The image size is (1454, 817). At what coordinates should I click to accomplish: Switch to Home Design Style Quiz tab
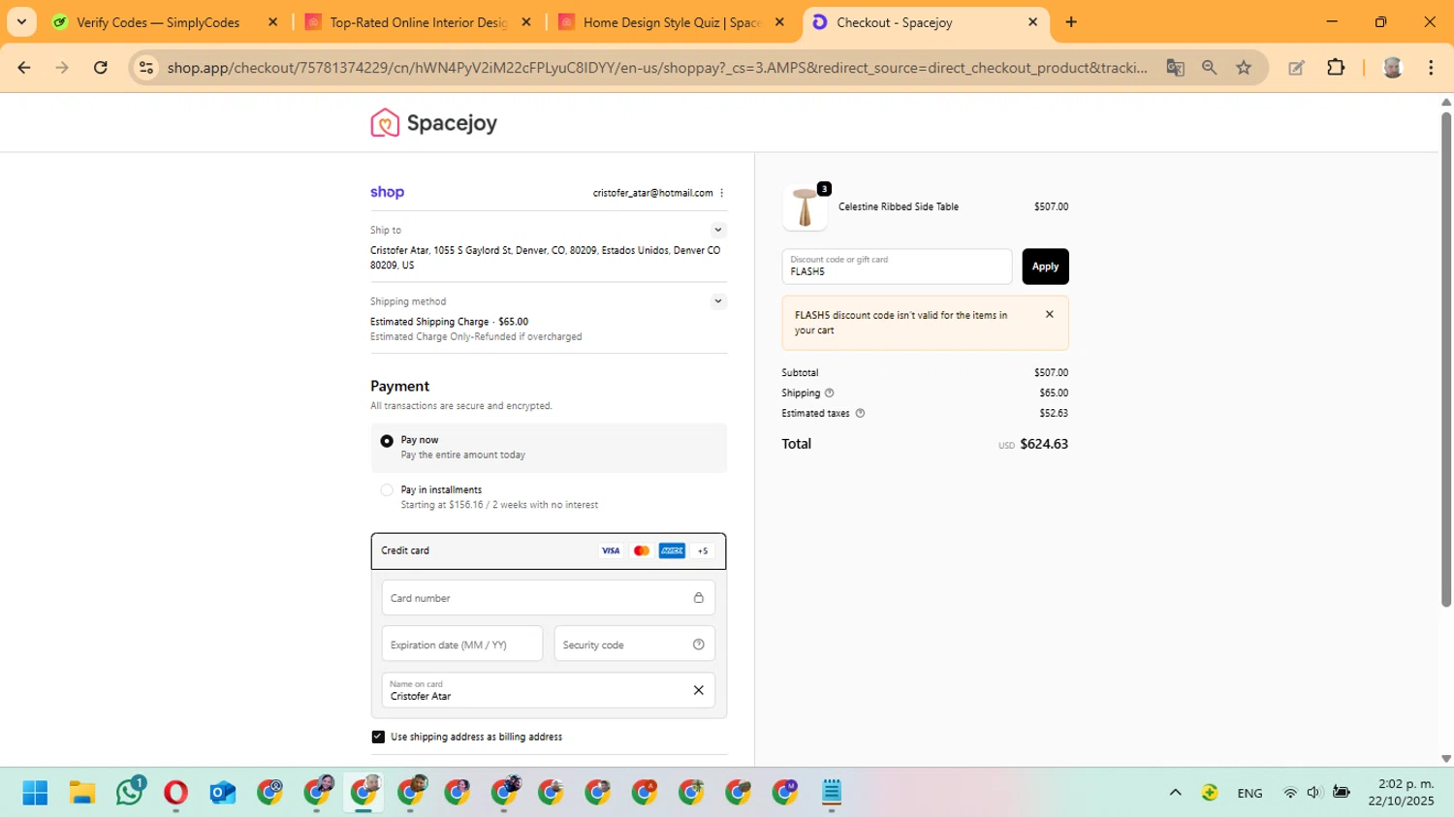point(672,22)
